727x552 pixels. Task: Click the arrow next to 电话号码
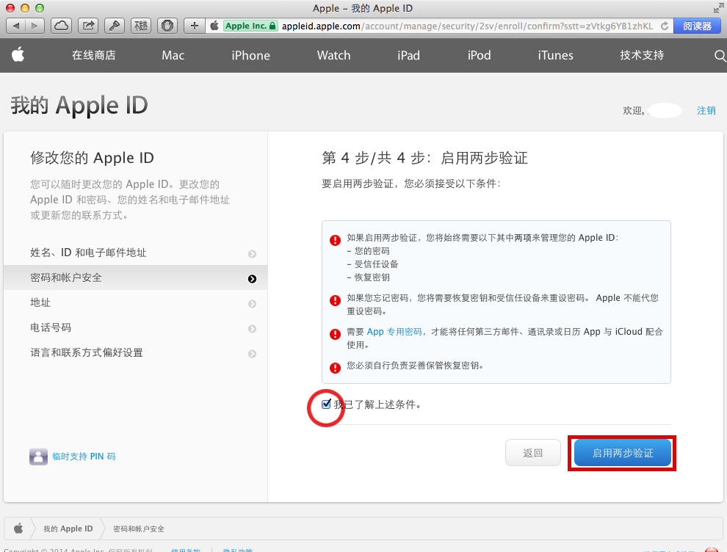tap(252, 329)
